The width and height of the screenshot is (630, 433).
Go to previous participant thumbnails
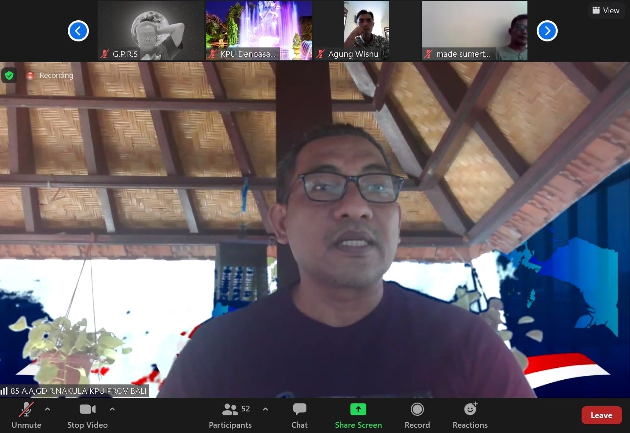pos(78,31)
